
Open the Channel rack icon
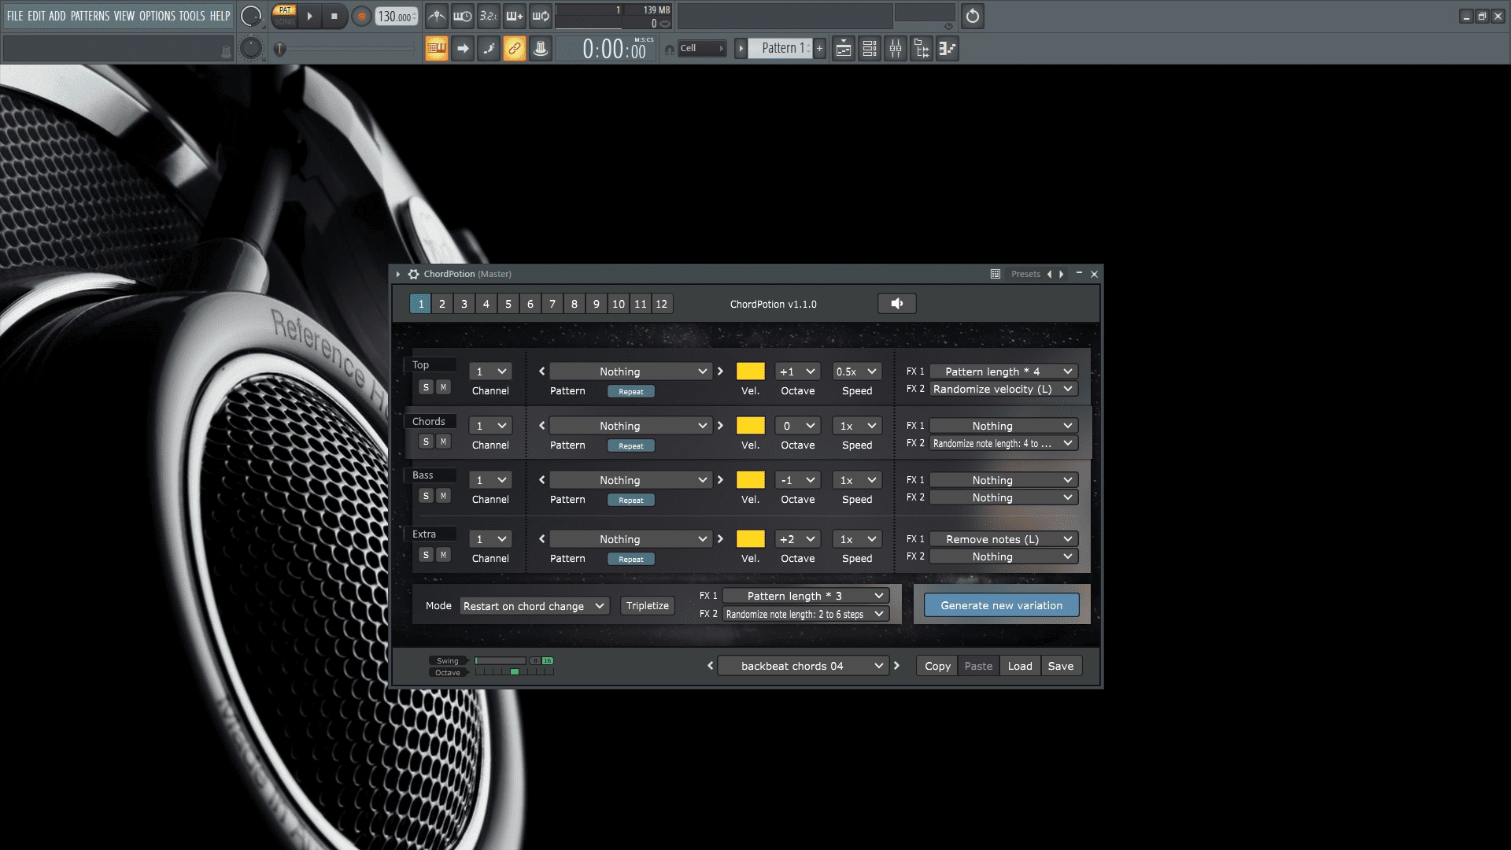870,49
